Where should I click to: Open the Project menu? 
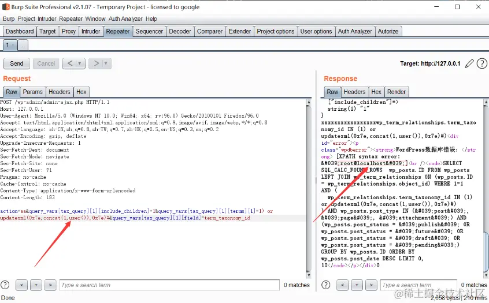coord(26,18)
